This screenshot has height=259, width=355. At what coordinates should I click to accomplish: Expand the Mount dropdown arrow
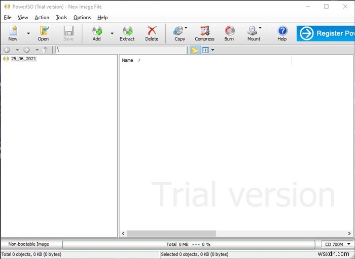[260, 27]
